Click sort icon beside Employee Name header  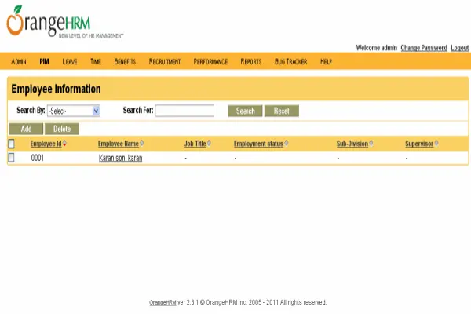(142, 144)
